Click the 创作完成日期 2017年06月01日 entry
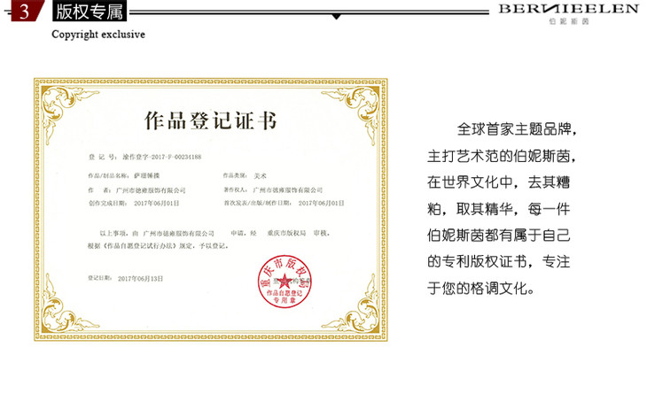647x394 pixels. point(134,203)
